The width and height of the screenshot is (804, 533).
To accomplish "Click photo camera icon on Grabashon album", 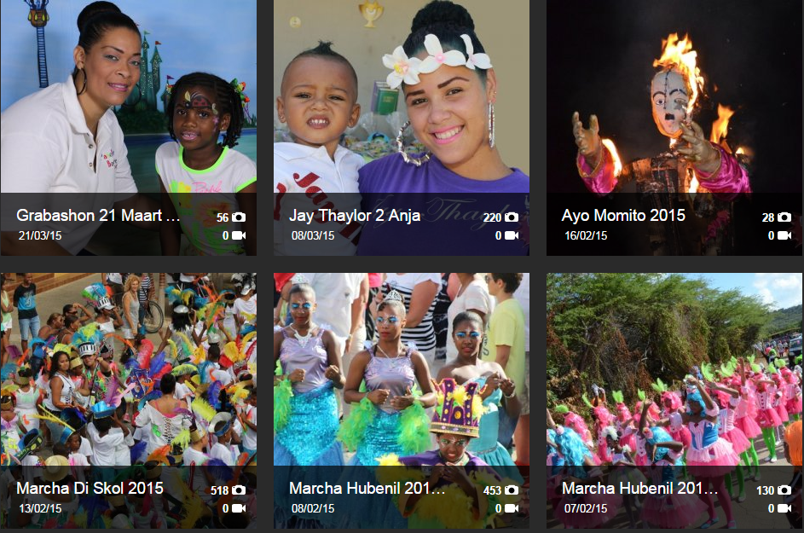I will [x=239, y=217].
